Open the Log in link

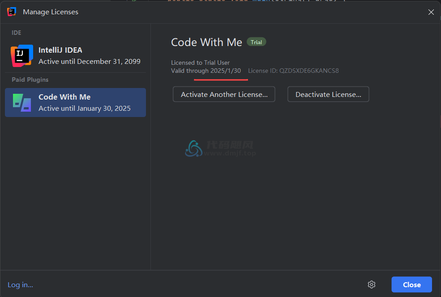(20, 284)
